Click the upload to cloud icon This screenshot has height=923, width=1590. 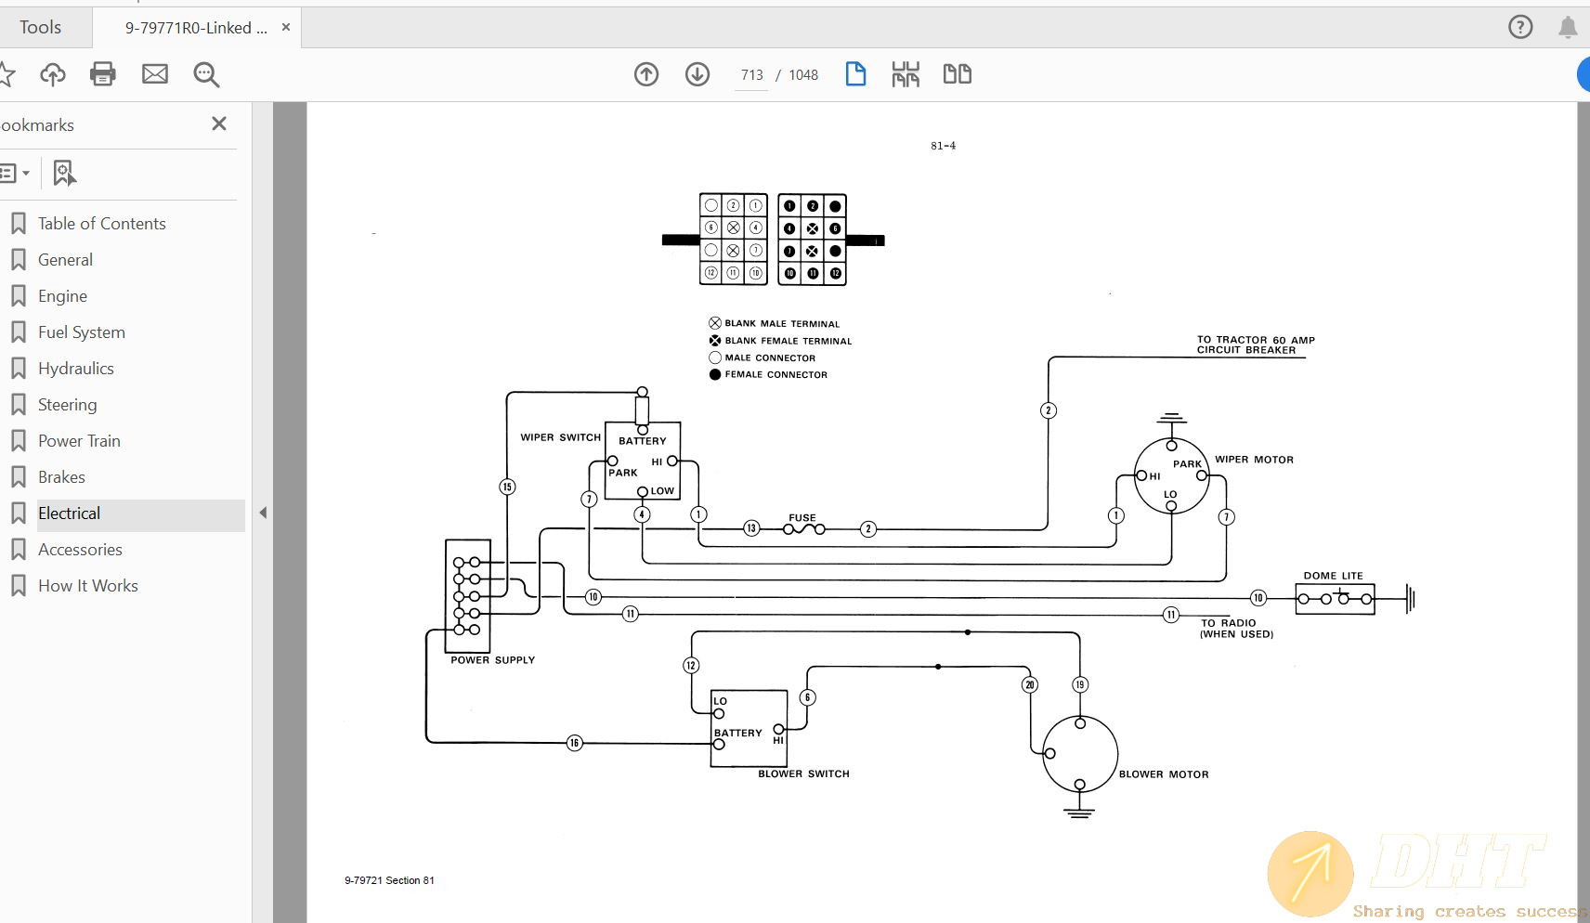click(53, 74)
